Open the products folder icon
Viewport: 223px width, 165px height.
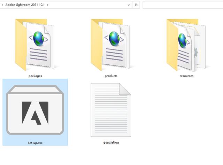pos(110,45)
